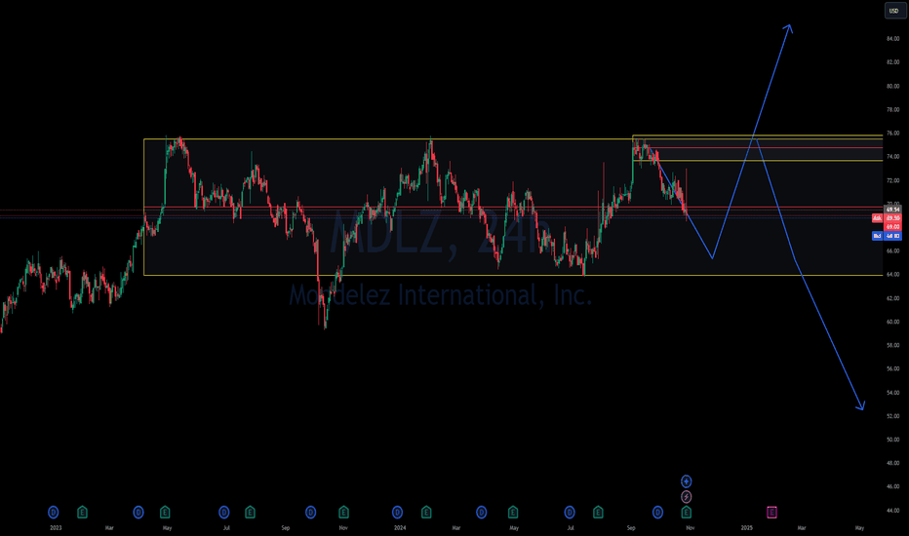Click the dividend marker above the 2024 label
909x536 pixels.
click(397, 513)
